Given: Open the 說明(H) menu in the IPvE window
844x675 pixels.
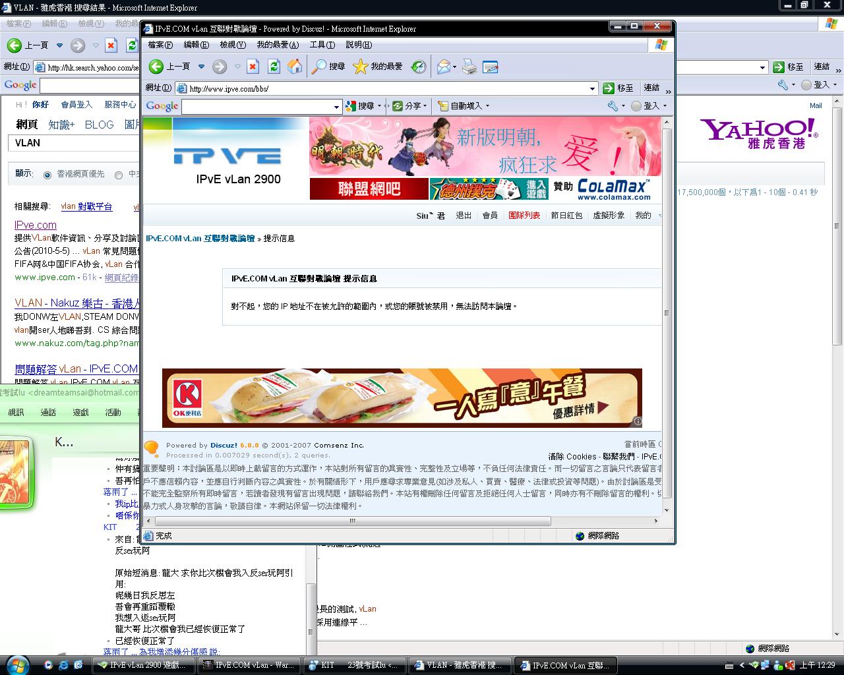Looking at the screenshot, I should click(x=359, y=45).
